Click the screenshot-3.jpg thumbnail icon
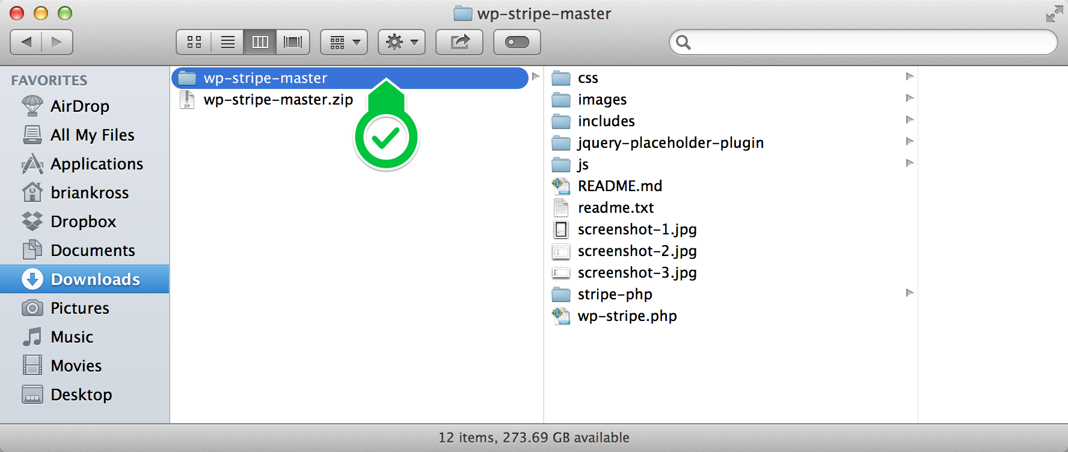 point(561,273)
